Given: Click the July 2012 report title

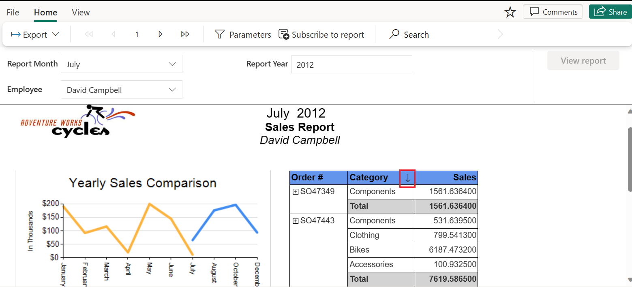Looking at the screenshot, I should [296, 113].
